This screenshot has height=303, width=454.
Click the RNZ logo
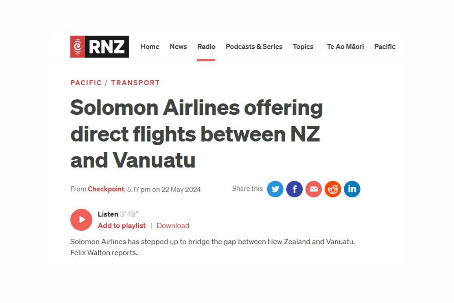tap(100, 47)
